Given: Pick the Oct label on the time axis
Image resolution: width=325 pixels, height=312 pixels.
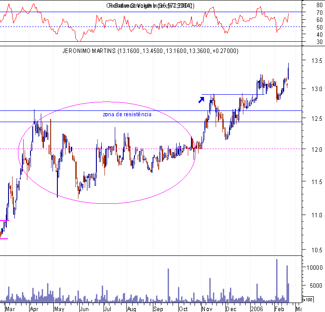Looking at the screenshot, I should [x=183, y=309].
